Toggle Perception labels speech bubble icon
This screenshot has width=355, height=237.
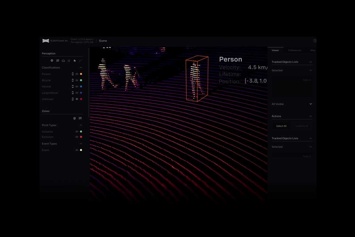[58, 60]
